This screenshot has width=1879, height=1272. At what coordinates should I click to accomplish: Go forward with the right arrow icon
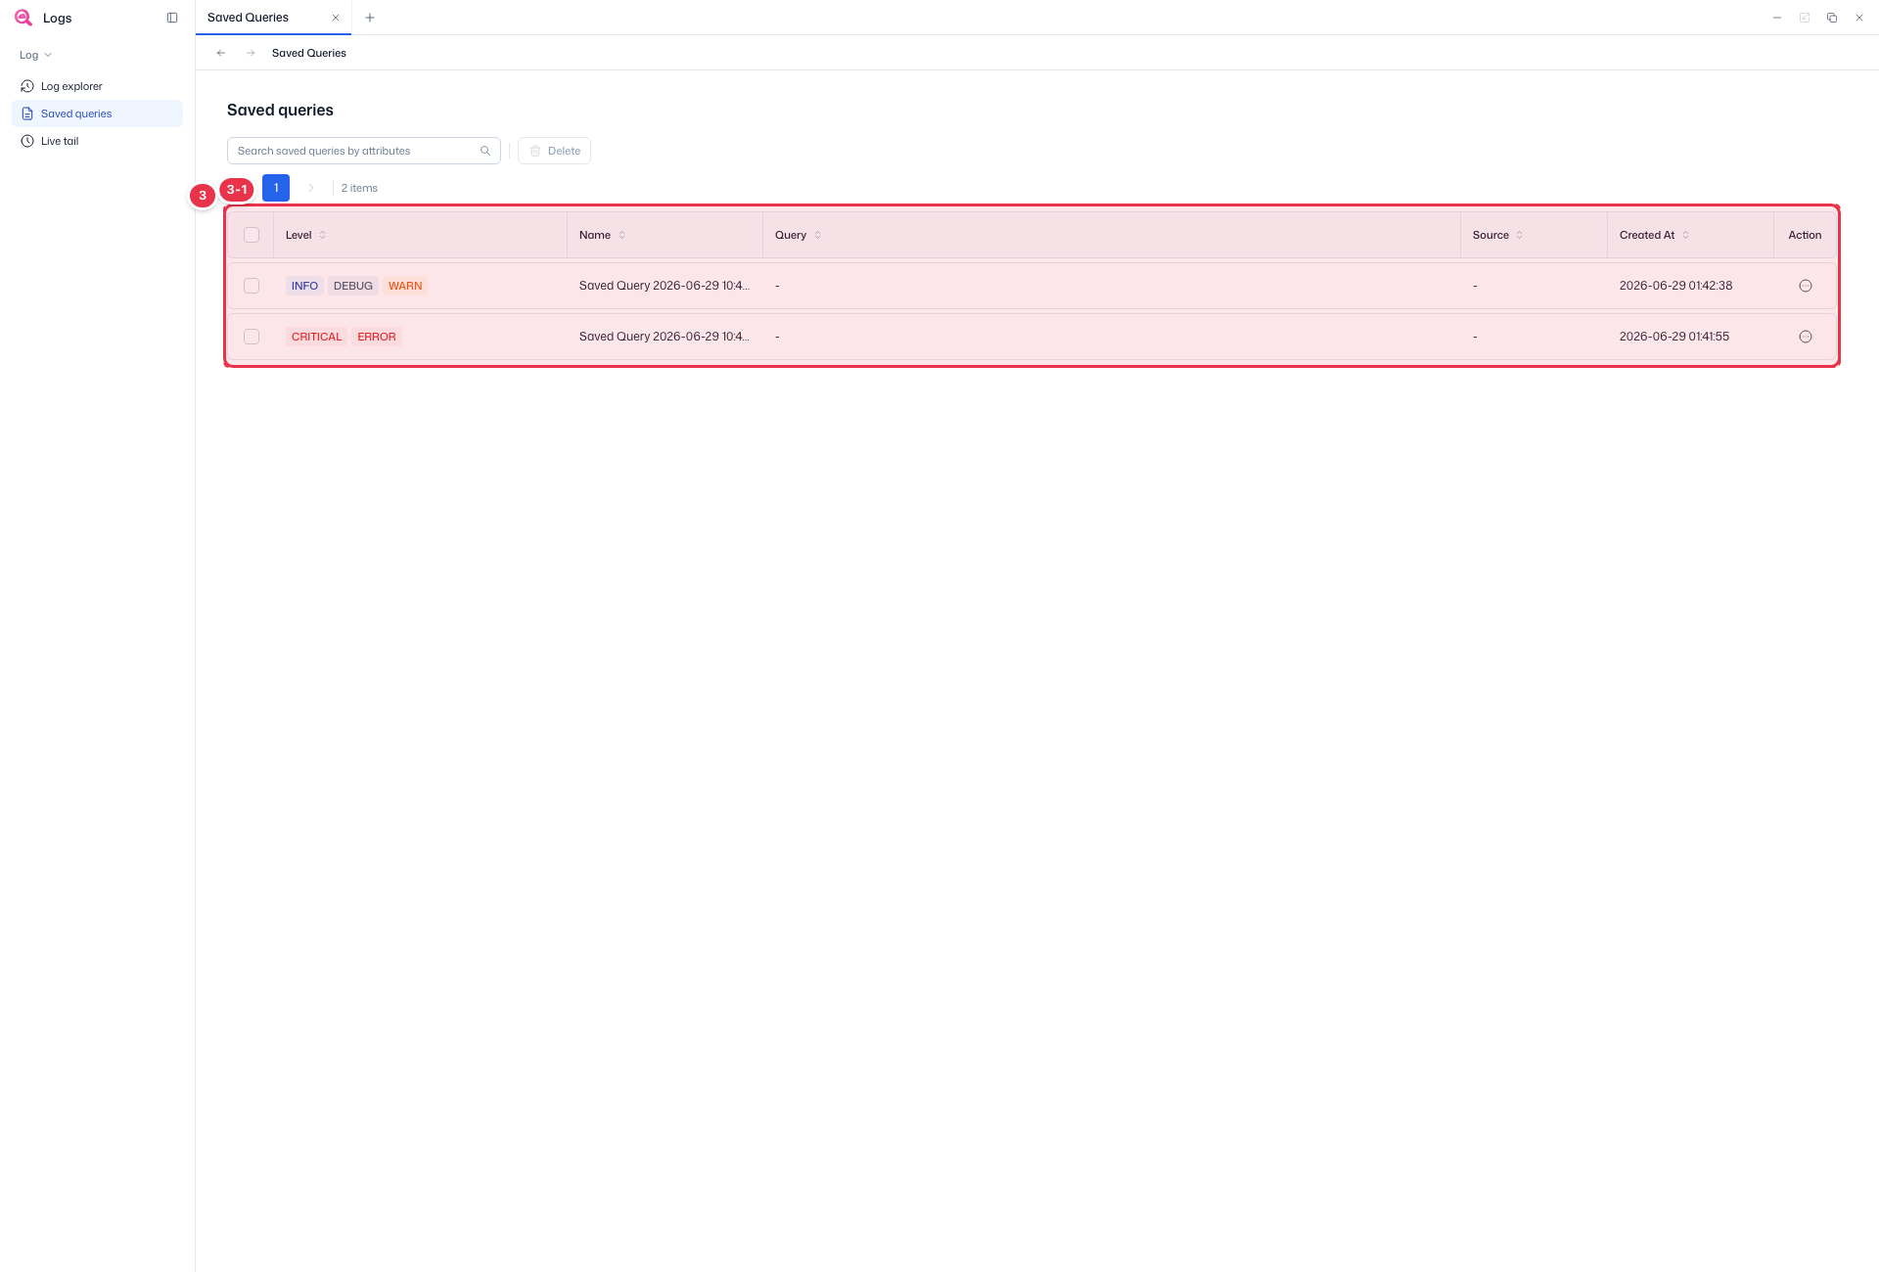click(x=251, y=53)
